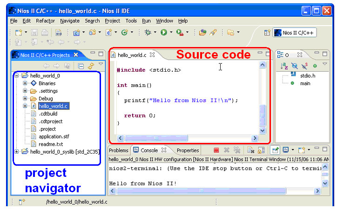The height and width of the screenshot is (209, 337).
Task: Select stdio.h in the Outline view
Action: click(308, 76)
